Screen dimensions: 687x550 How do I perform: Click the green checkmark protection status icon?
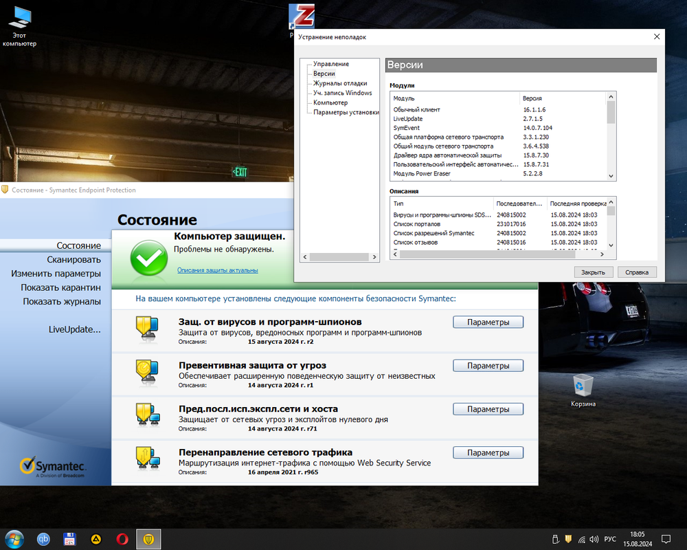click(x=148, y=258)
